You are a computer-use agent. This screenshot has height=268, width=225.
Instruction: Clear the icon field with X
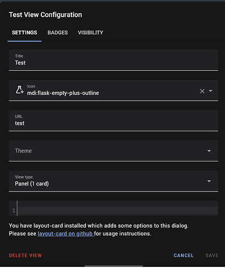pos(202,91)
